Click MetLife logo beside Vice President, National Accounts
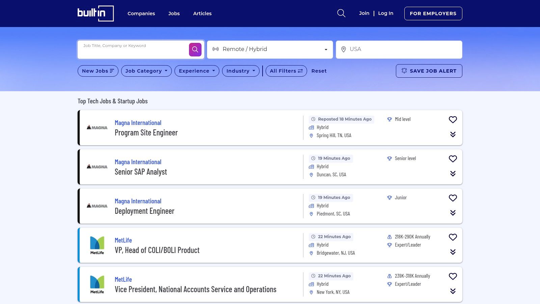 (x=97, y=284)
